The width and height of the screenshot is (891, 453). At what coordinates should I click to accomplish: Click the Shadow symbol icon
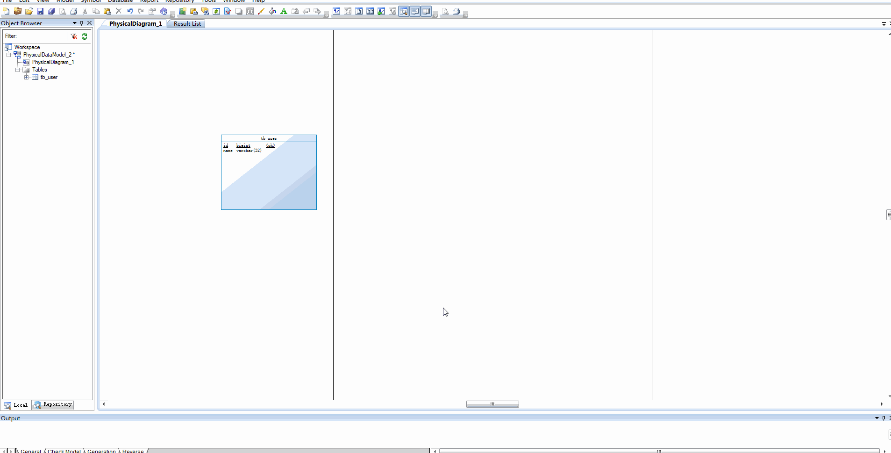pos(239,11)
